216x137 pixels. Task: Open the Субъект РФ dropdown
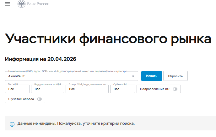123,89
